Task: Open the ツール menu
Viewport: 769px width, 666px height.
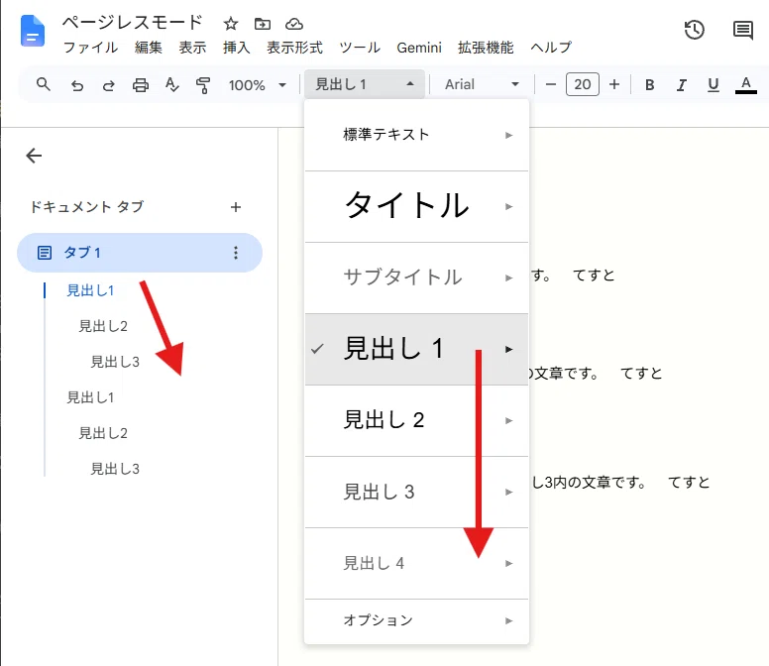Action: tap(360, 48)
